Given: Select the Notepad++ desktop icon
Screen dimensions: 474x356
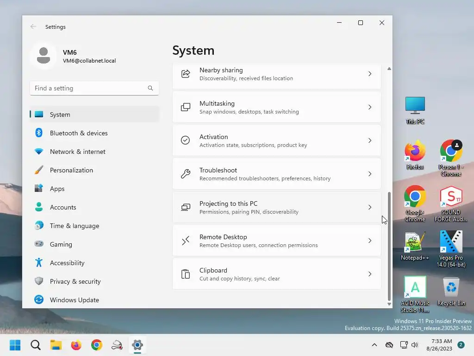Looking at the screenshot, I should (x=415, y=246).
